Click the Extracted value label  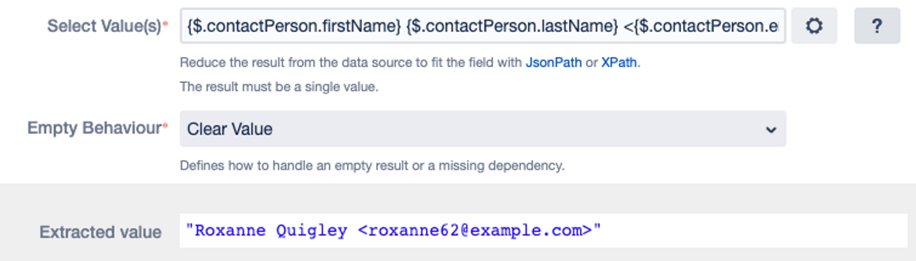(x=100, y=232)
